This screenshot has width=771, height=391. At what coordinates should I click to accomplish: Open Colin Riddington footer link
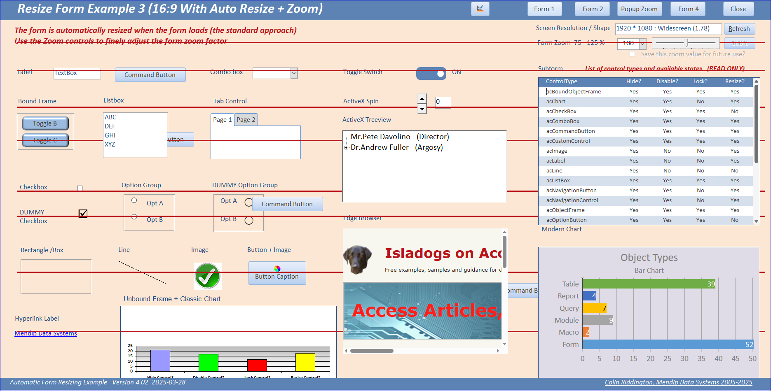point(678,382)
